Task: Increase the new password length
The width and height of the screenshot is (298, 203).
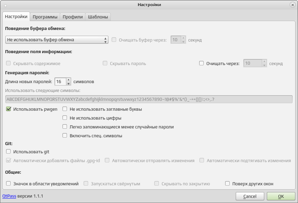Action: 68,80
